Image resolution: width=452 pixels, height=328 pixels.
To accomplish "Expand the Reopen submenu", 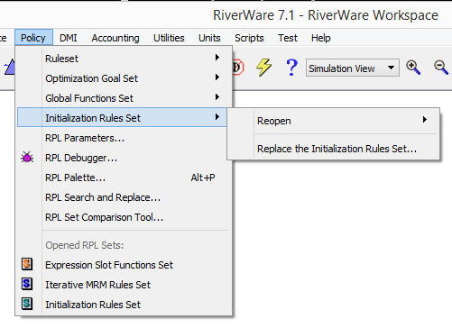I will 333,121.
